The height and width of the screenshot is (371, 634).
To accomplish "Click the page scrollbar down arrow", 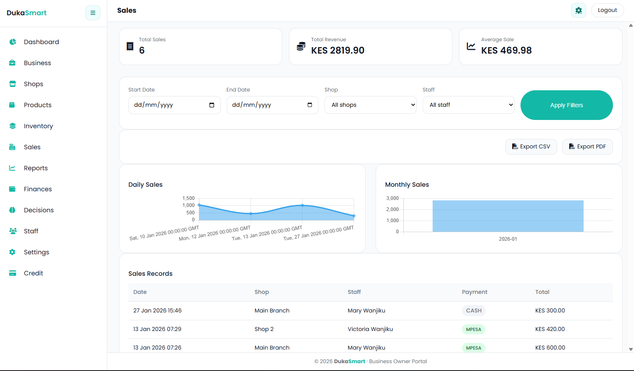I will click(x=630, y=349).
